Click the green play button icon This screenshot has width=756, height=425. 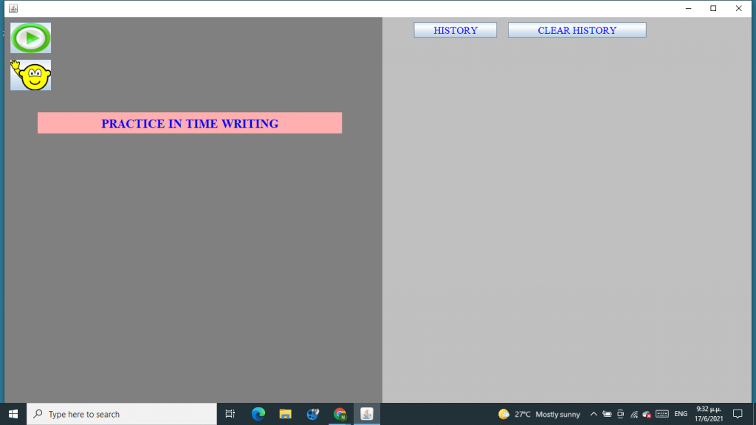[x=30, y=38]
